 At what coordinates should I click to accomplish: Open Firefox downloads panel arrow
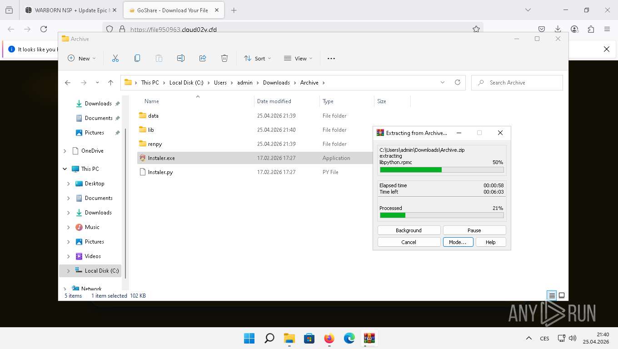click(558, 29)
